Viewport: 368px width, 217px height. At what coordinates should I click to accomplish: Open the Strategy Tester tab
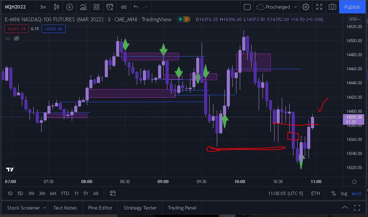[x=140, y=208]
